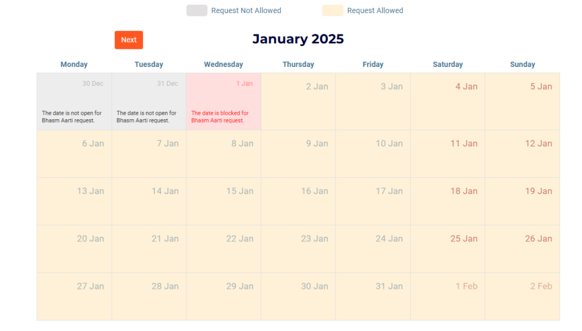Screen dimensions: 582x331
Task: Select the 1 Feb date cell
Action: [x=448, y=296]
